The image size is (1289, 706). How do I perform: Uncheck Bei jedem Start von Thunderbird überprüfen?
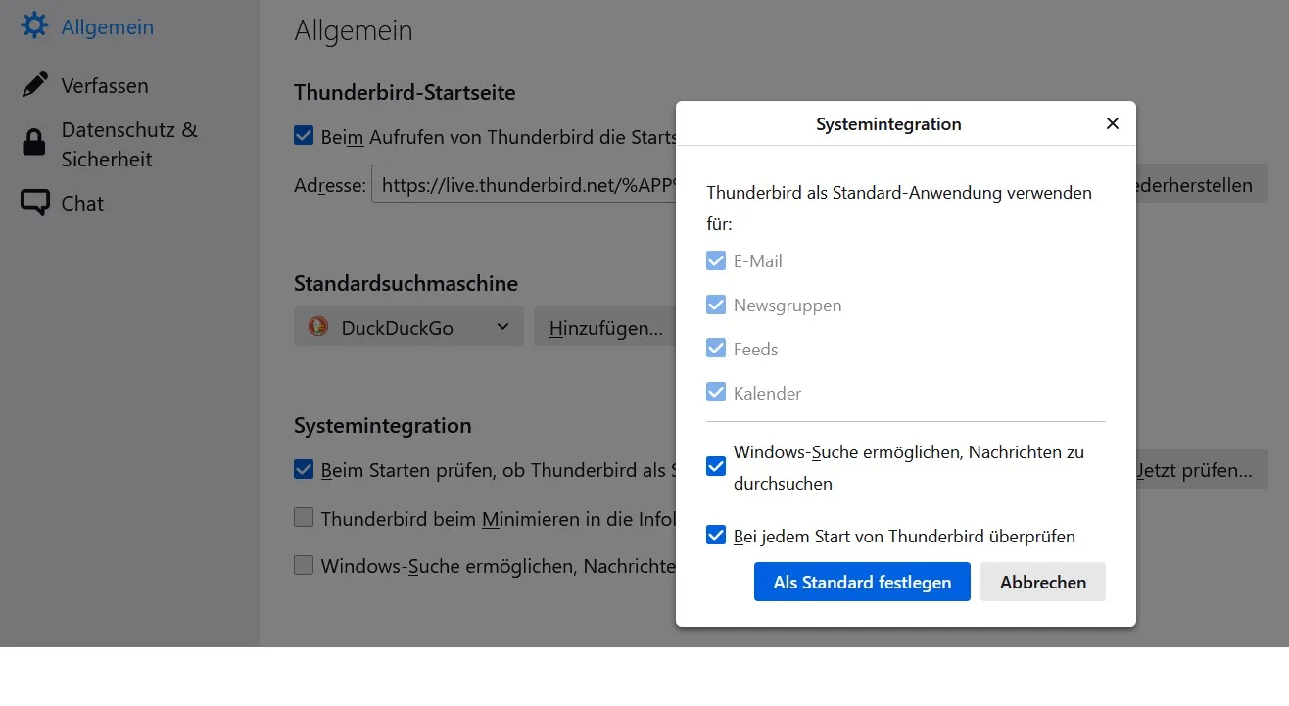(716, 536)
